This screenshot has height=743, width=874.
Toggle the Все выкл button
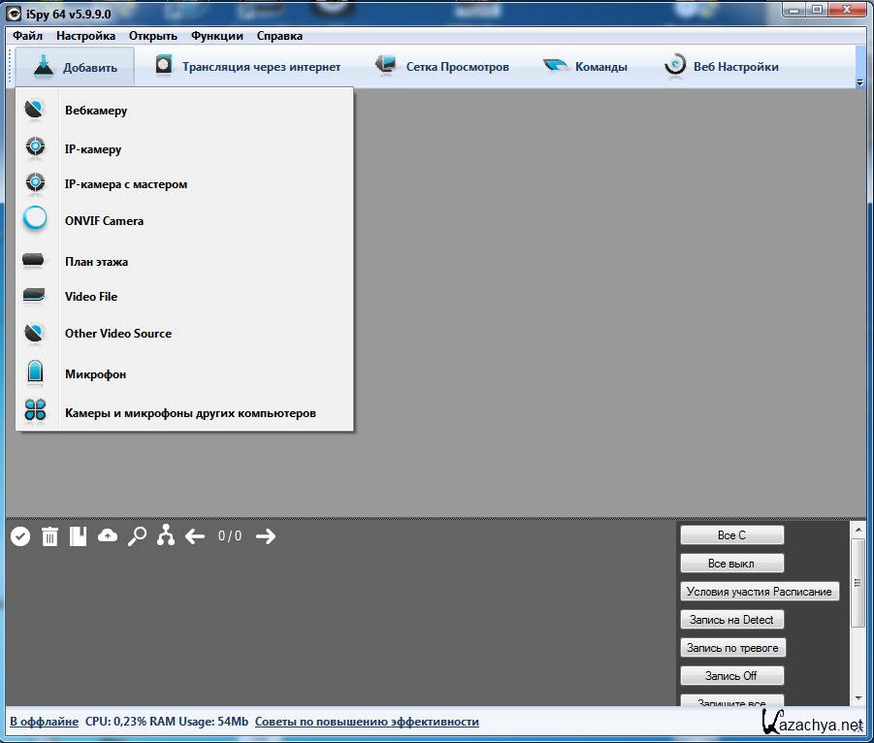[x=731, y=564]
